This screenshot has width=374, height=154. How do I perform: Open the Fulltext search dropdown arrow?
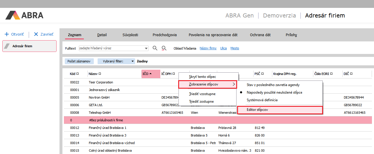[146, 48]
